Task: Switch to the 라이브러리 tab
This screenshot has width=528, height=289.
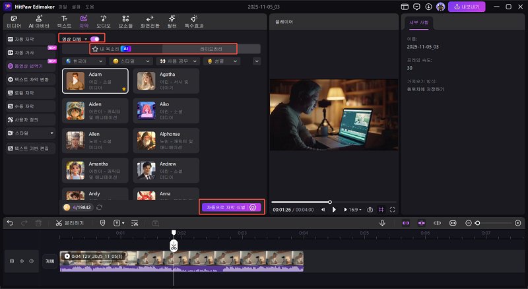Action: [x=211, y=49]
